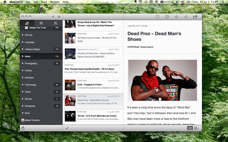The image size is (228, 142).
Task: Open Tinie Tempah Till I'm Gone article
Action: click(93, 70)
